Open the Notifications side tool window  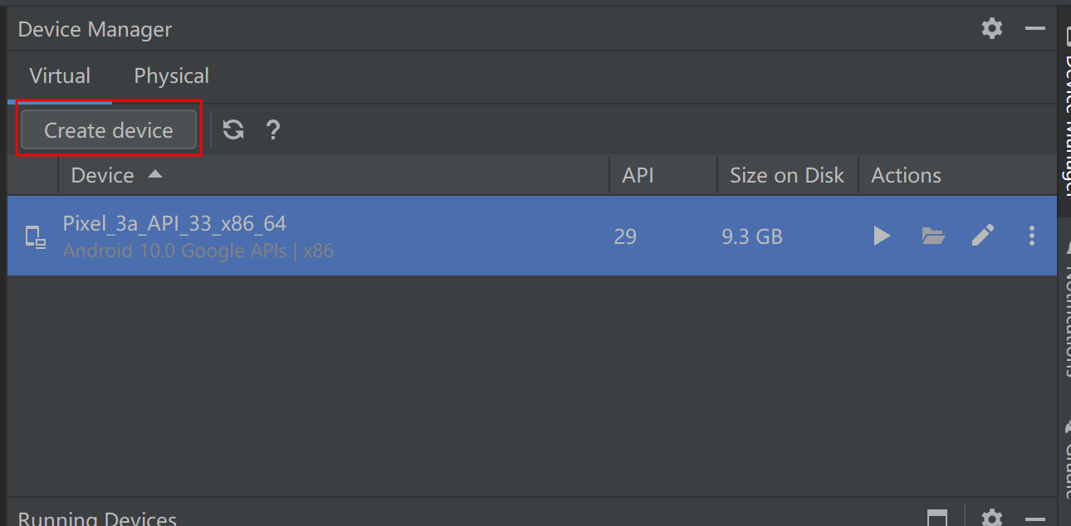click(x=1065, y=314)
